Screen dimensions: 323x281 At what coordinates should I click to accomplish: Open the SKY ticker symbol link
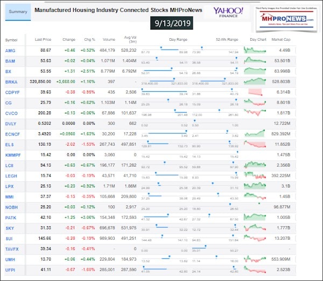[10, 228]
